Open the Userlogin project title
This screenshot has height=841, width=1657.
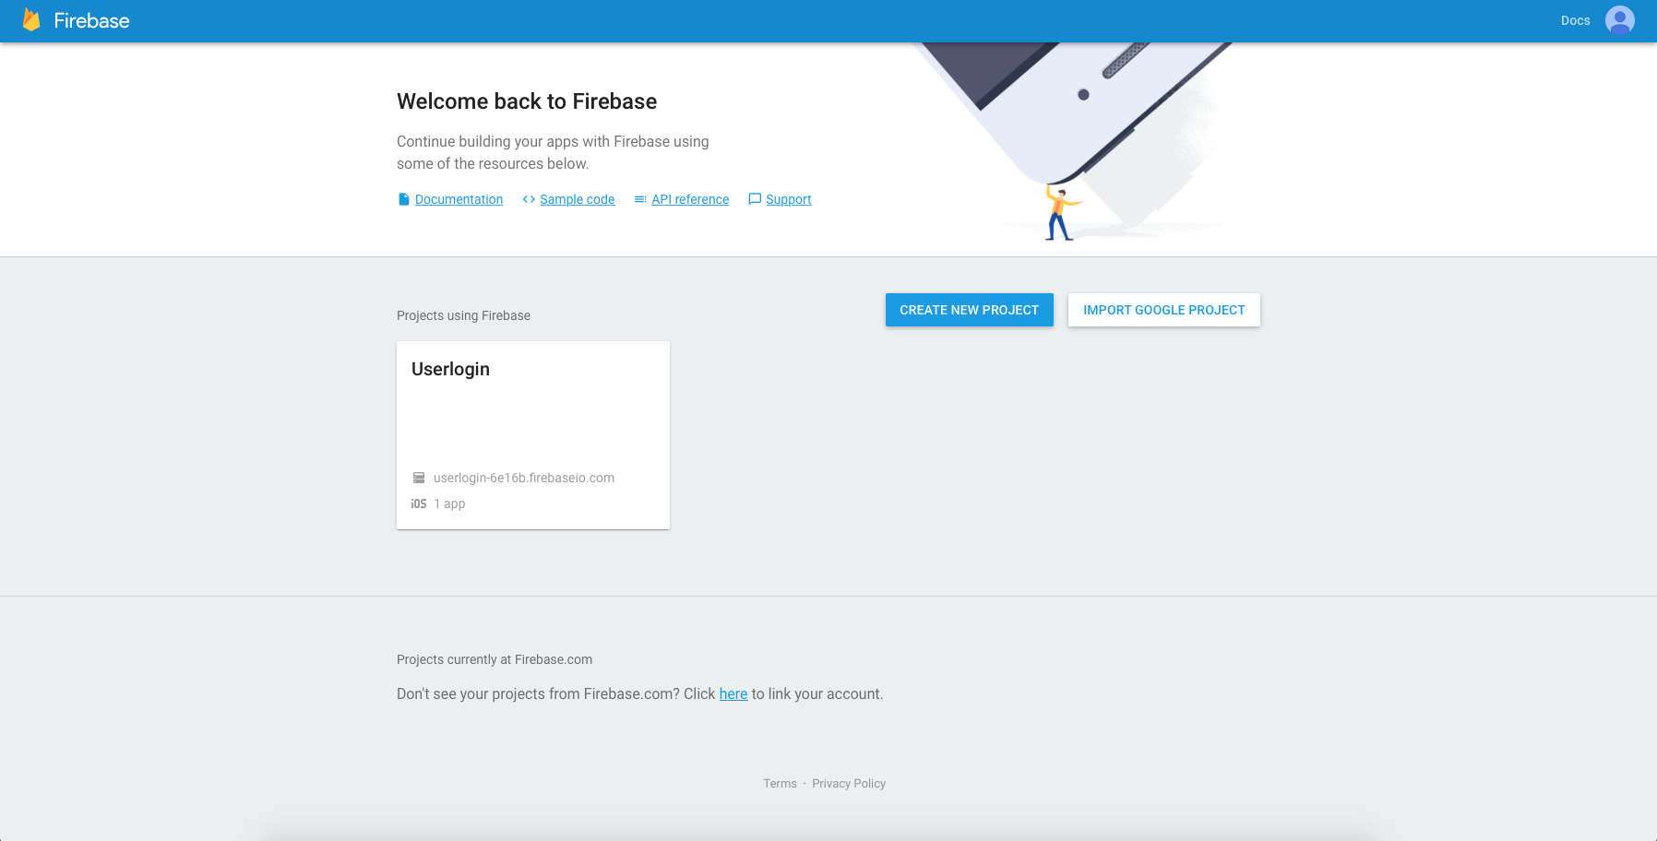pyautogui.click(x=450, y=369)
